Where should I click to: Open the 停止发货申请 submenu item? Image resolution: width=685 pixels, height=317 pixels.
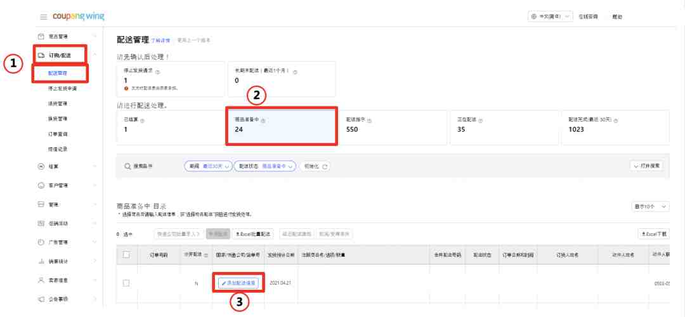tap(62, 89)
